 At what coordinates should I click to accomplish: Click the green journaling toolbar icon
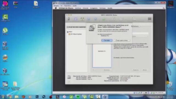pyautogui.click(x=104, y=19)
